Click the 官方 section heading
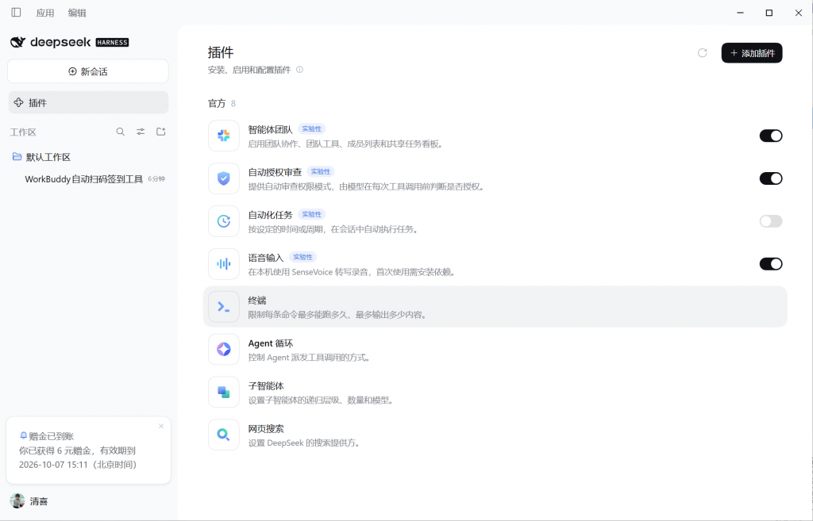 217,104
